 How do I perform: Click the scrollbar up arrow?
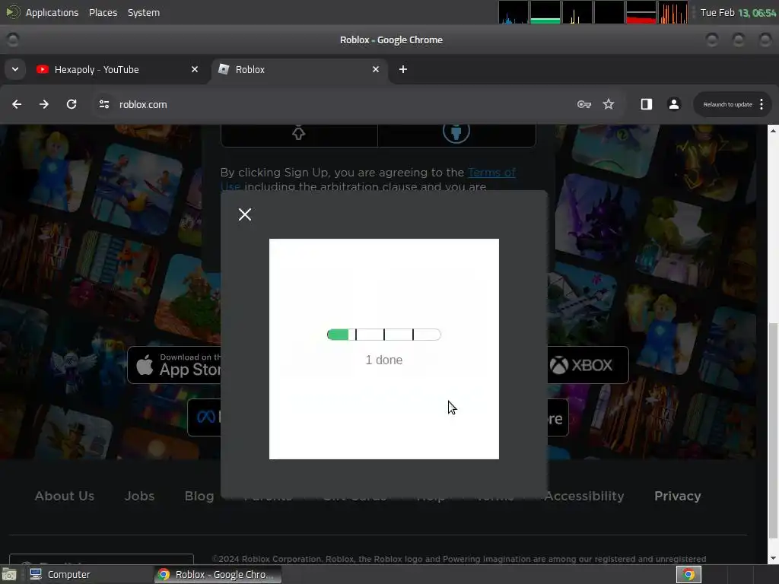pyautogui.click(x=773, y=131)
